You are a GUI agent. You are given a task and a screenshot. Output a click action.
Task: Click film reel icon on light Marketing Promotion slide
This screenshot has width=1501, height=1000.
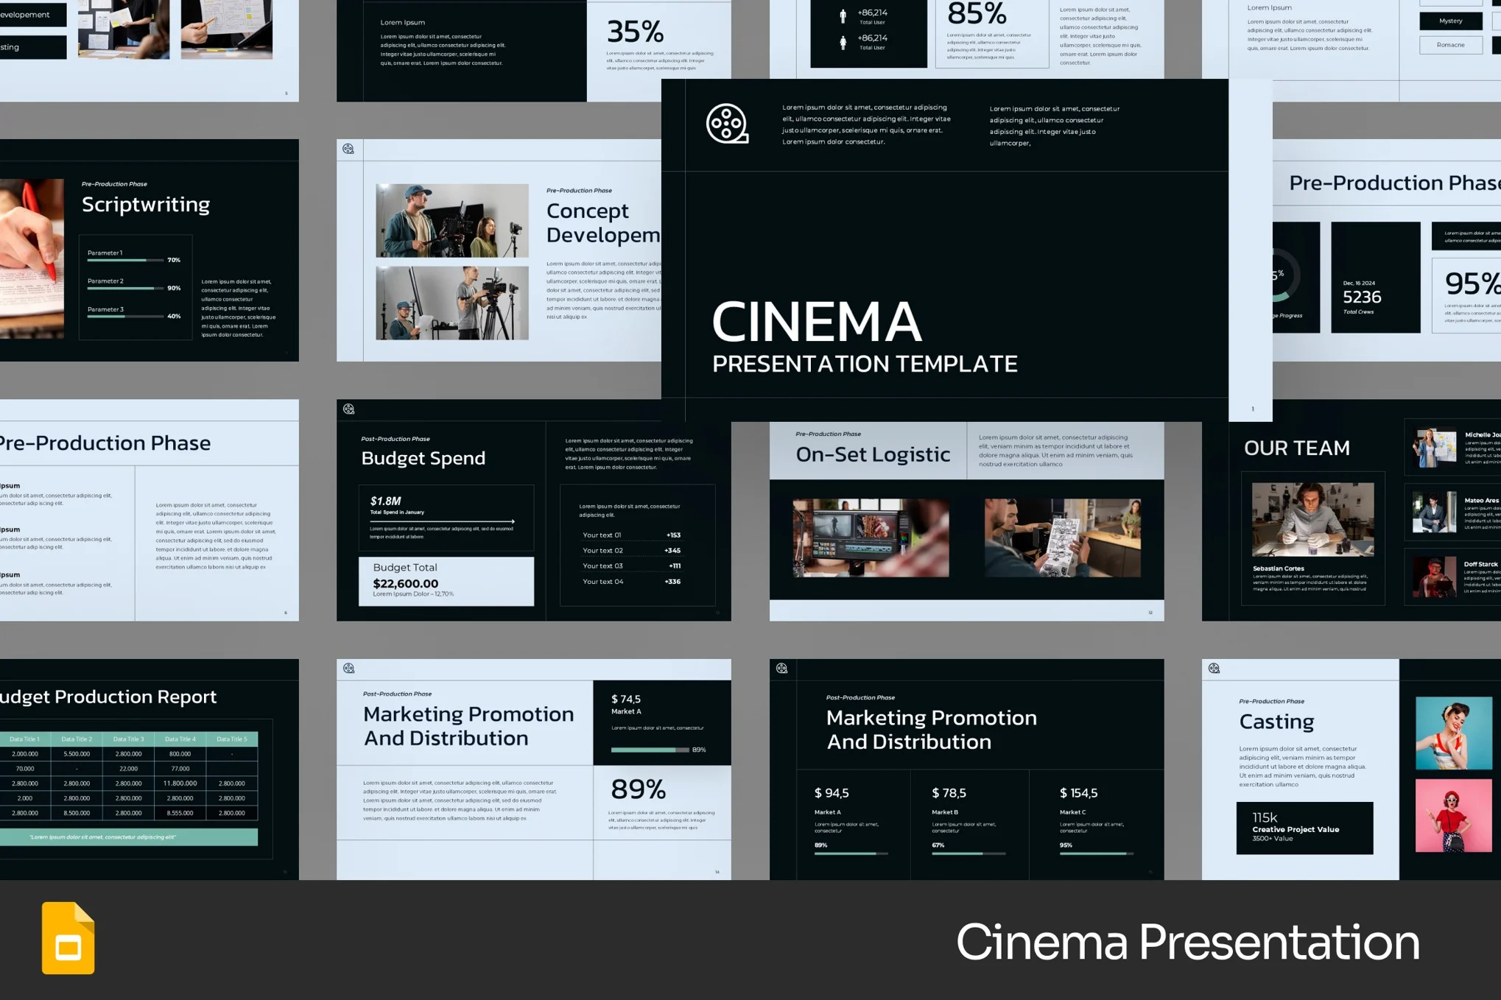click(349, 668)
